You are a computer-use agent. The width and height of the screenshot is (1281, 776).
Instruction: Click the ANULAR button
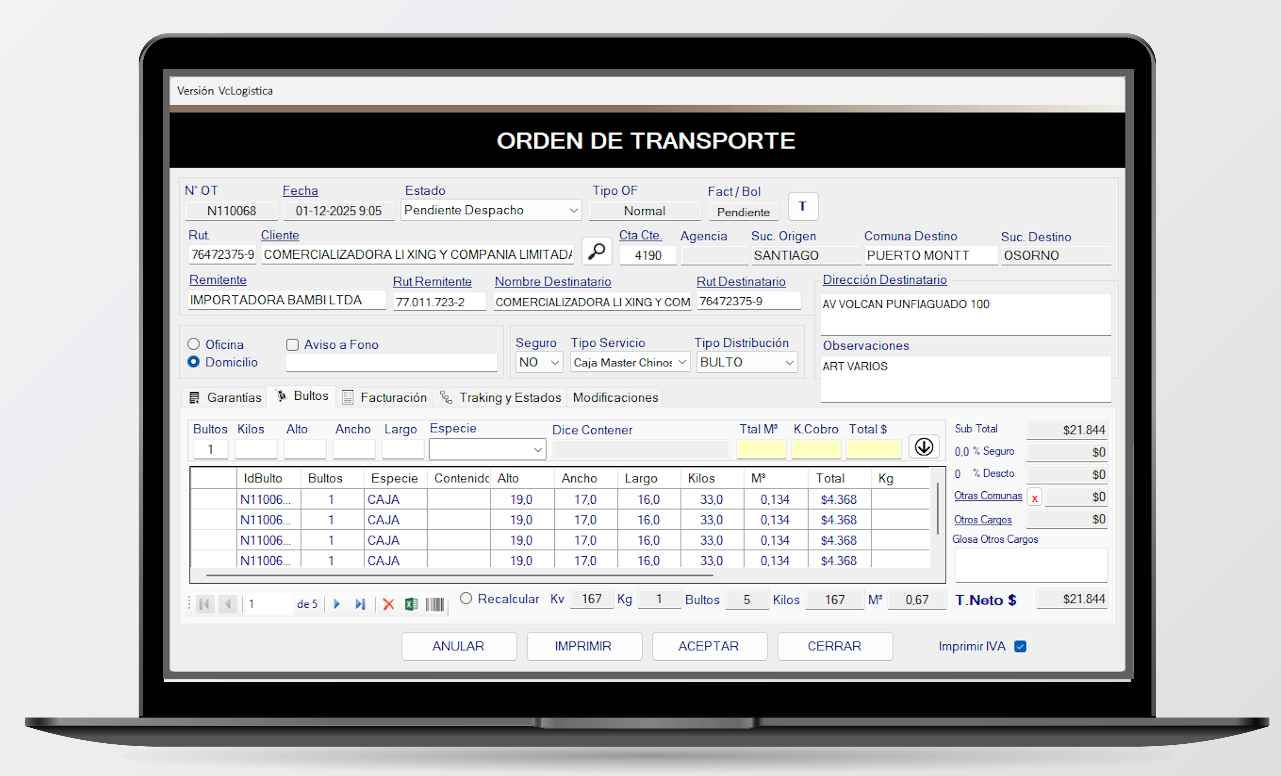[x=458, y=646]
